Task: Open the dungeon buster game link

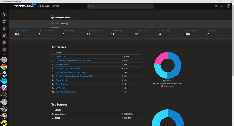Action: click(x=62, y=64)
